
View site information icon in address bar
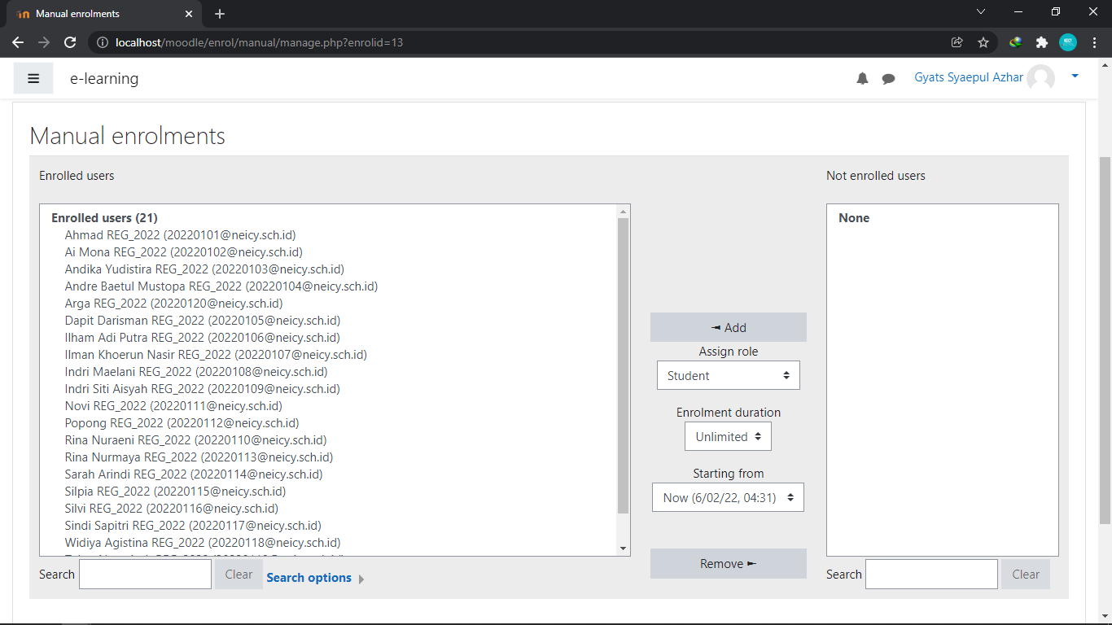tap(102, 42)
